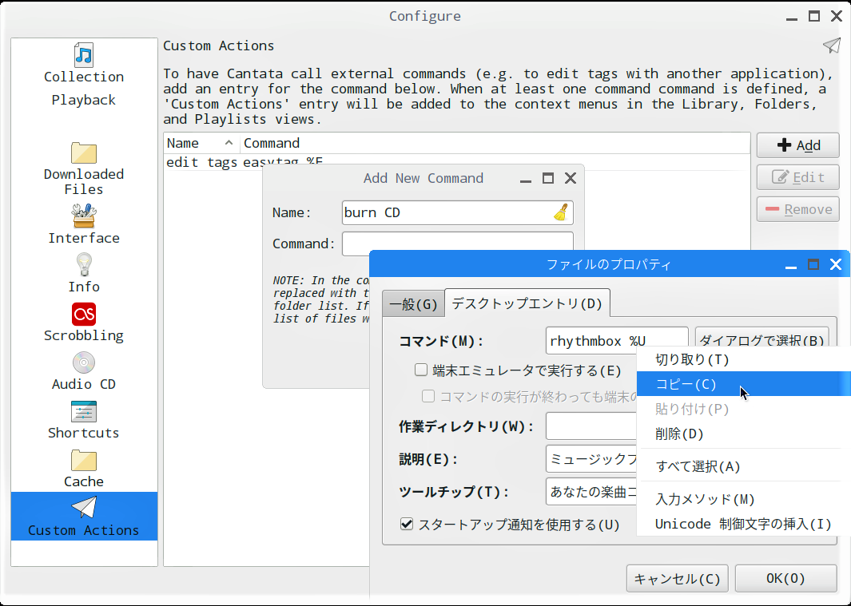Screen dimensions: 851x606
Task: Enable 端末エミュレータで実行する checkbox
Action: (421, 370)
